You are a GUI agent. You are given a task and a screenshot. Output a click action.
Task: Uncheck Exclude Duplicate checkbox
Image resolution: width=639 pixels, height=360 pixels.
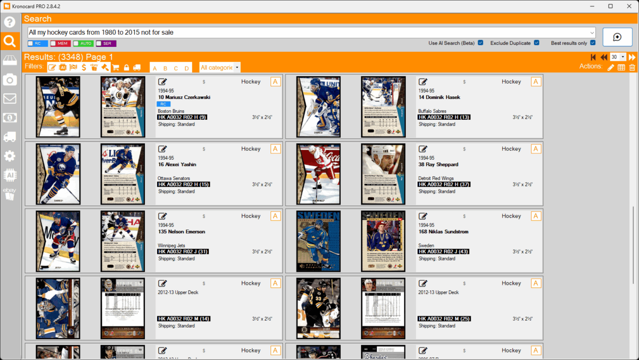pos(537,43)
